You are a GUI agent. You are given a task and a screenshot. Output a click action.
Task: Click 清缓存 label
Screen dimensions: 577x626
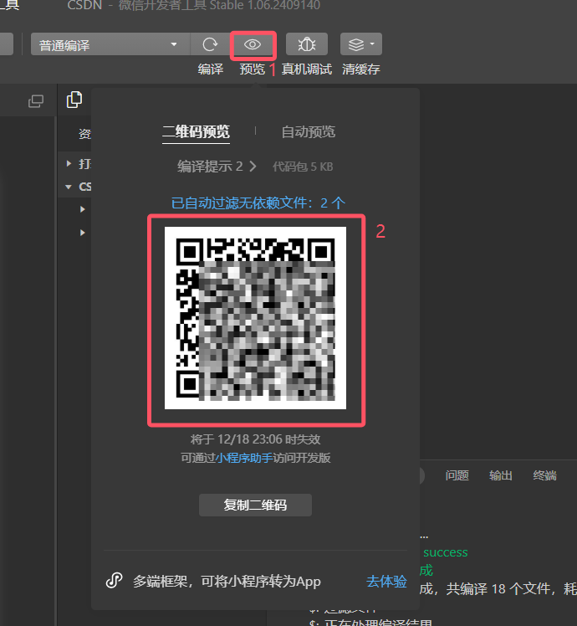[360, 69]
